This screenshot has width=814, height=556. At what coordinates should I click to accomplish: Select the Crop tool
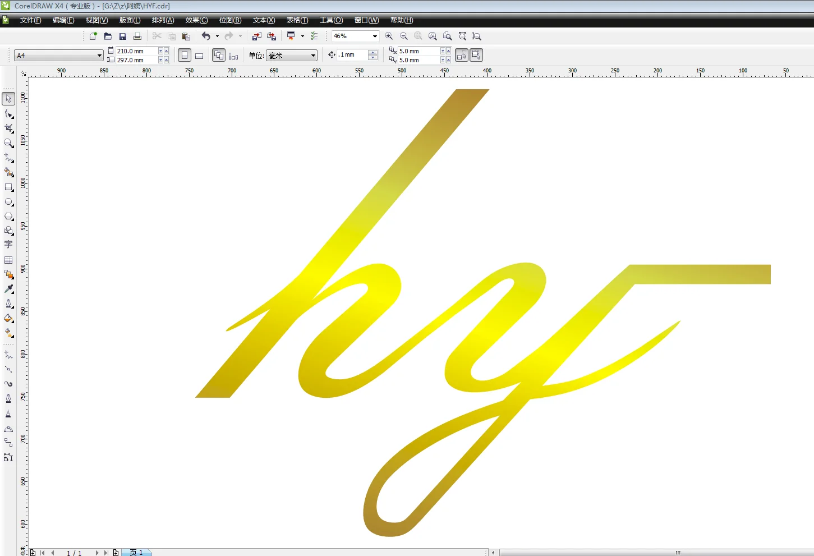pos(8,128)
